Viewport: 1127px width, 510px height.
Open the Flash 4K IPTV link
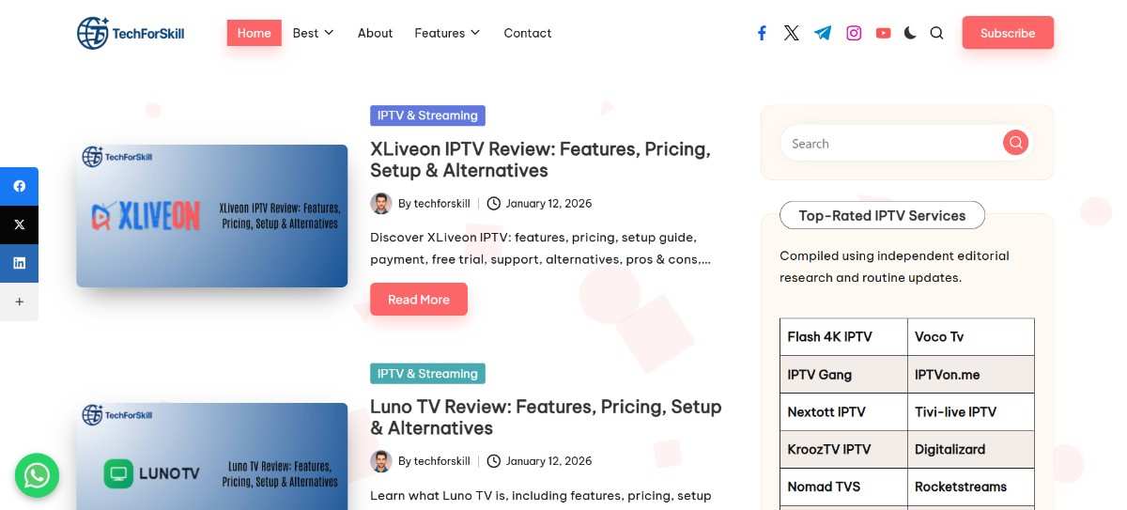click(x=829, y=336)
